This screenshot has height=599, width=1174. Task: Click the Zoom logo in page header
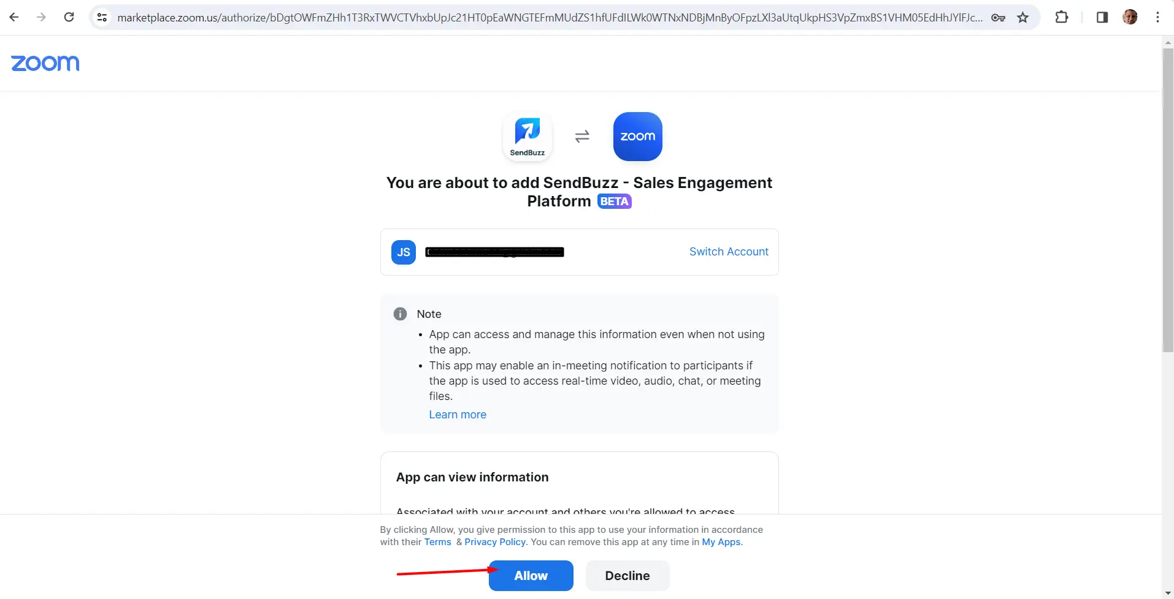(45, 63)
